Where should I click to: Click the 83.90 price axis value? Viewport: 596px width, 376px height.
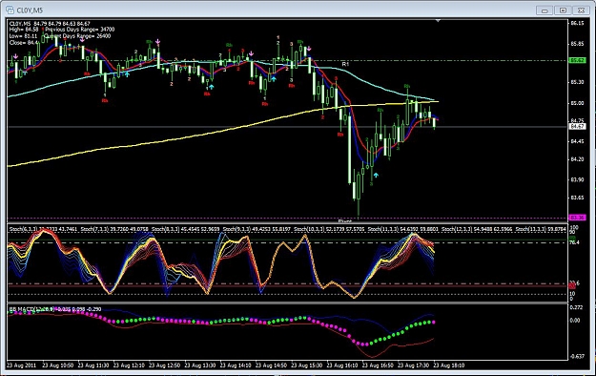pos(577,179)
